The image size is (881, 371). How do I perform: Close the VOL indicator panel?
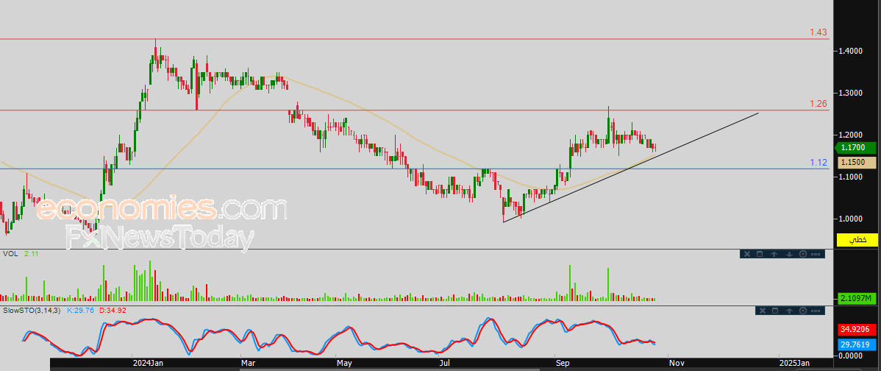(746, 254)
